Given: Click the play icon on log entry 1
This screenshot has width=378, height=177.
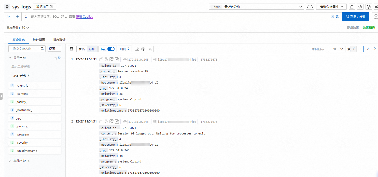Looking at the screenshot, I should point(117,59).
